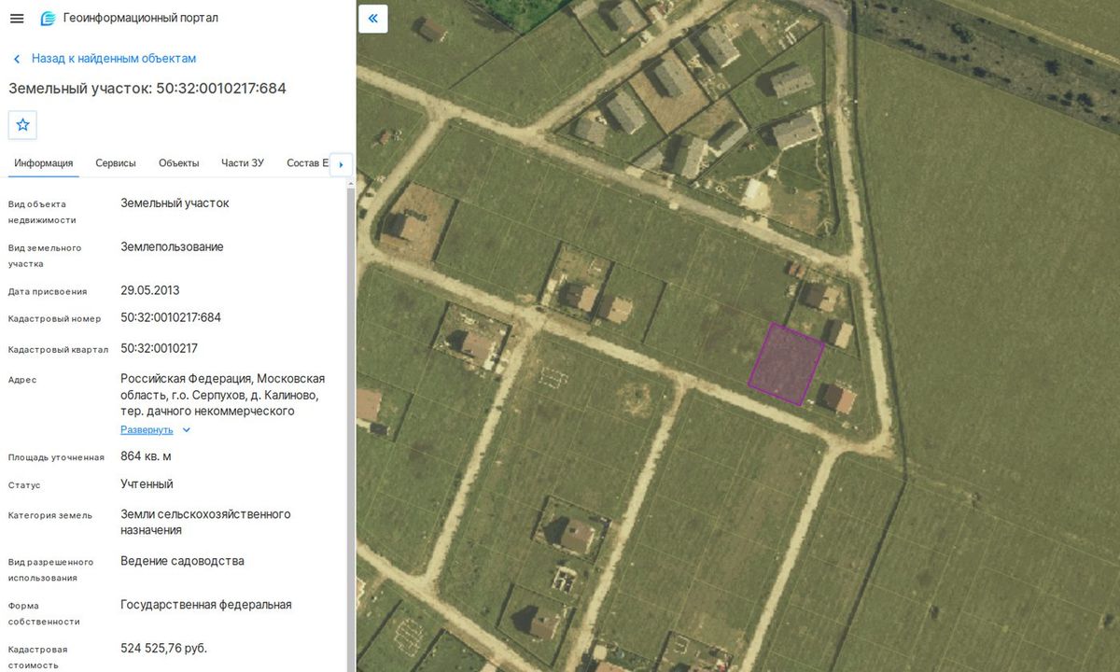Open the partially visible Состав tab
The width and height of the screenshot is (1120, 672).
tap(308, 163)
